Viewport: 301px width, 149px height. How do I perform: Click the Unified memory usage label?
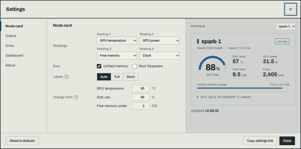pyautogui.click(x=212, y=84)
